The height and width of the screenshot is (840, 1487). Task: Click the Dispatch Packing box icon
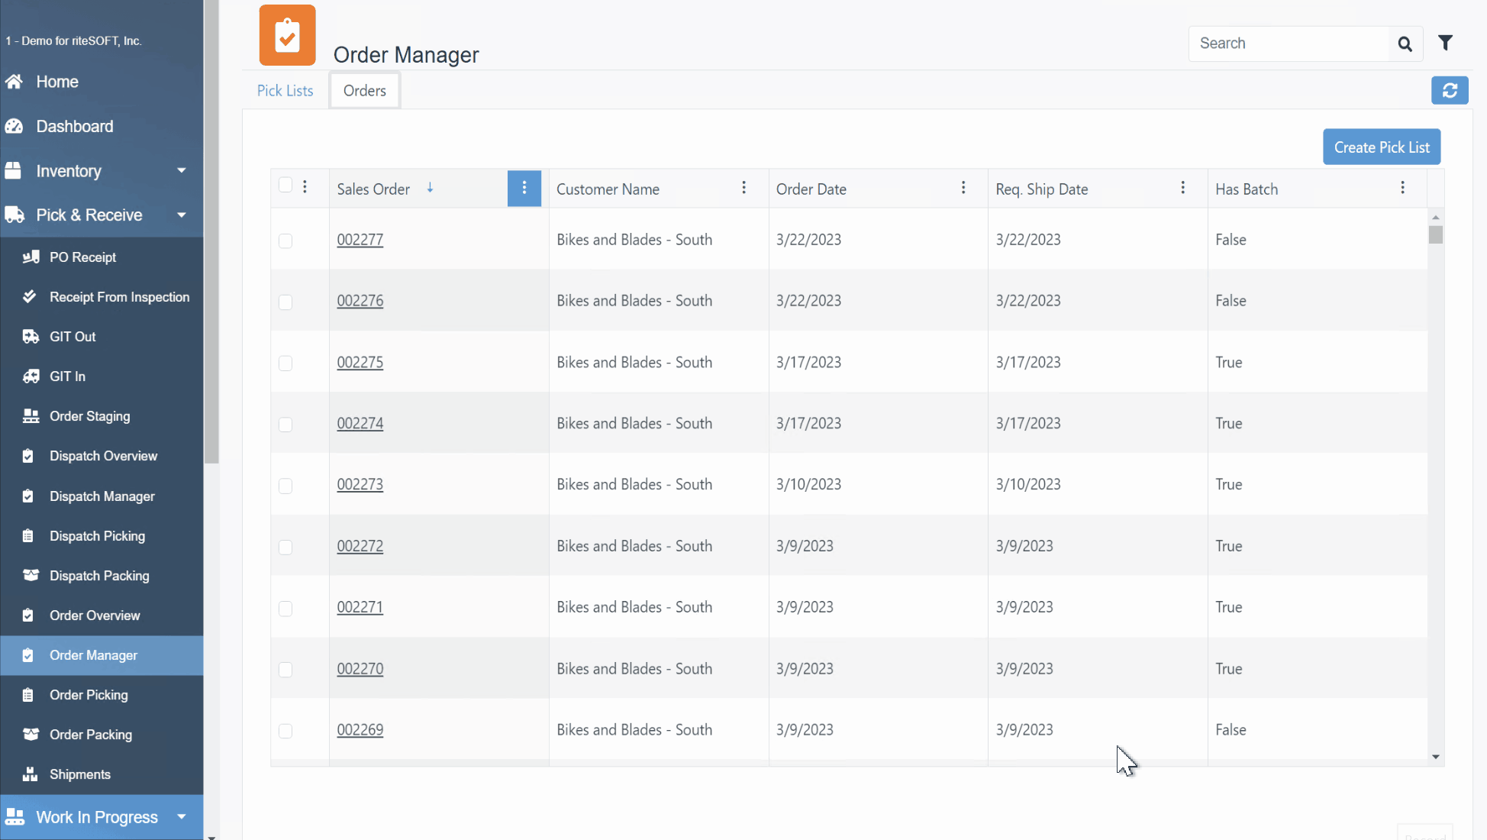pos(31,576)
